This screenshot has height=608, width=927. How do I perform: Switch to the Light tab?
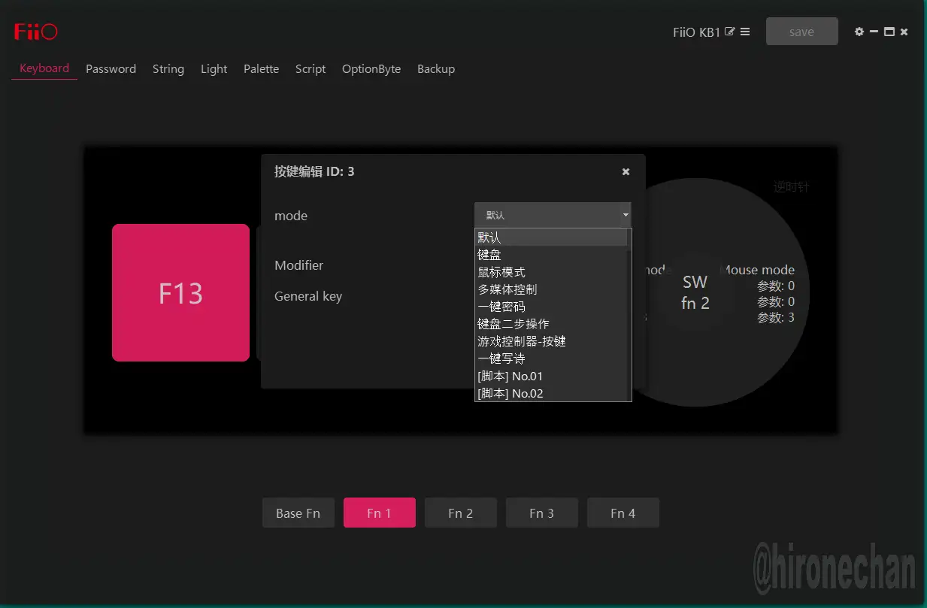[x=214, y=69]
